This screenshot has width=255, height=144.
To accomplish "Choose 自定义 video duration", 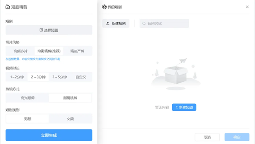I will [81, 77].
